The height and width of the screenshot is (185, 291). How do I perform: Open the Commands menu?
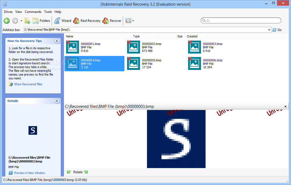pos(33,12)
